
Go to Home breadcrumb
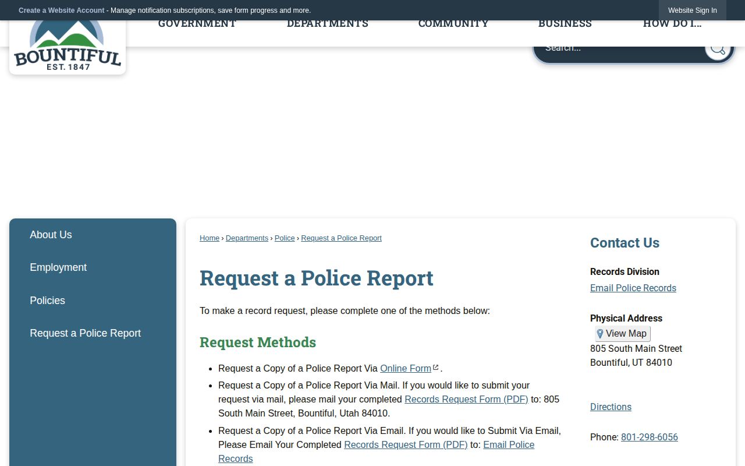click(210, 238)
